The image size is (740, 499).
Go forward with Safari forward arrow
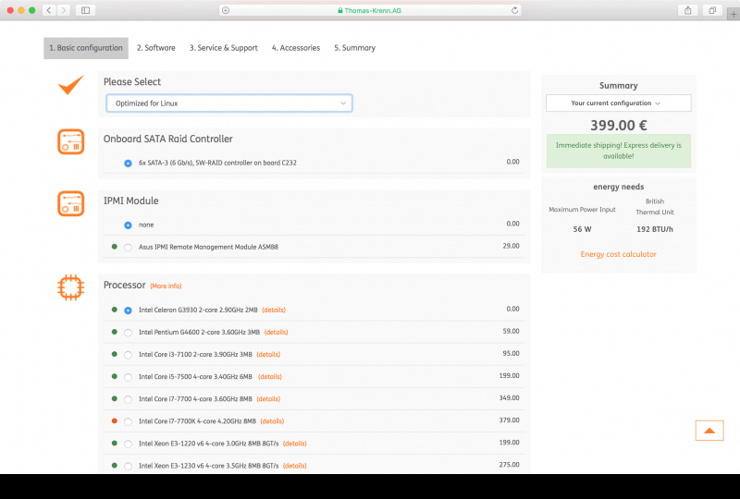pos(64,10)
